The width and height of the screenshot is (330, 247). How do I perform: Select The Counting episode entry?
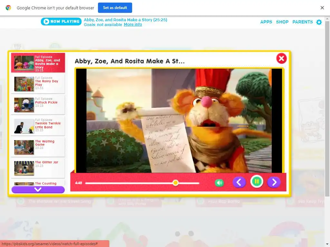pos(38,183)
